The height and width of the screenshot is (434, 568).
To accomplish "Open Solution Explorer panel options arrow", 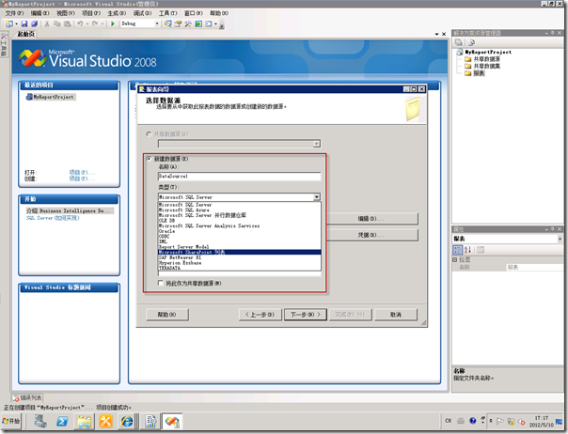I will pyautogui.click(x=546, y=33).
